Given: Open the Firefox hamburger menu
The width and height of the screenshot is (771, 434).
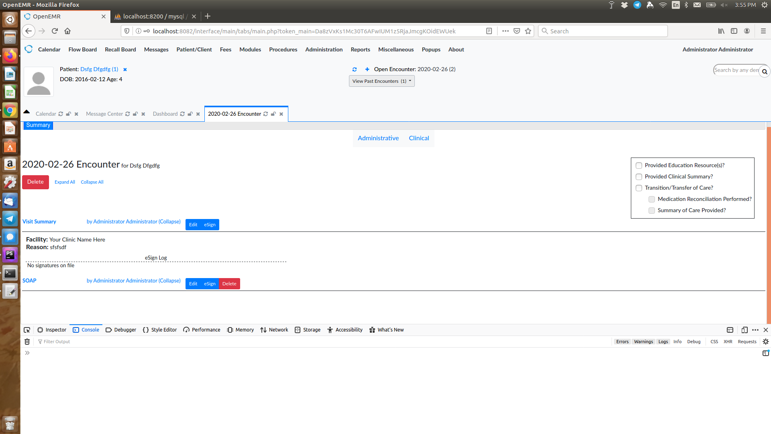Looking at the screenshot, I should [763, 31].
